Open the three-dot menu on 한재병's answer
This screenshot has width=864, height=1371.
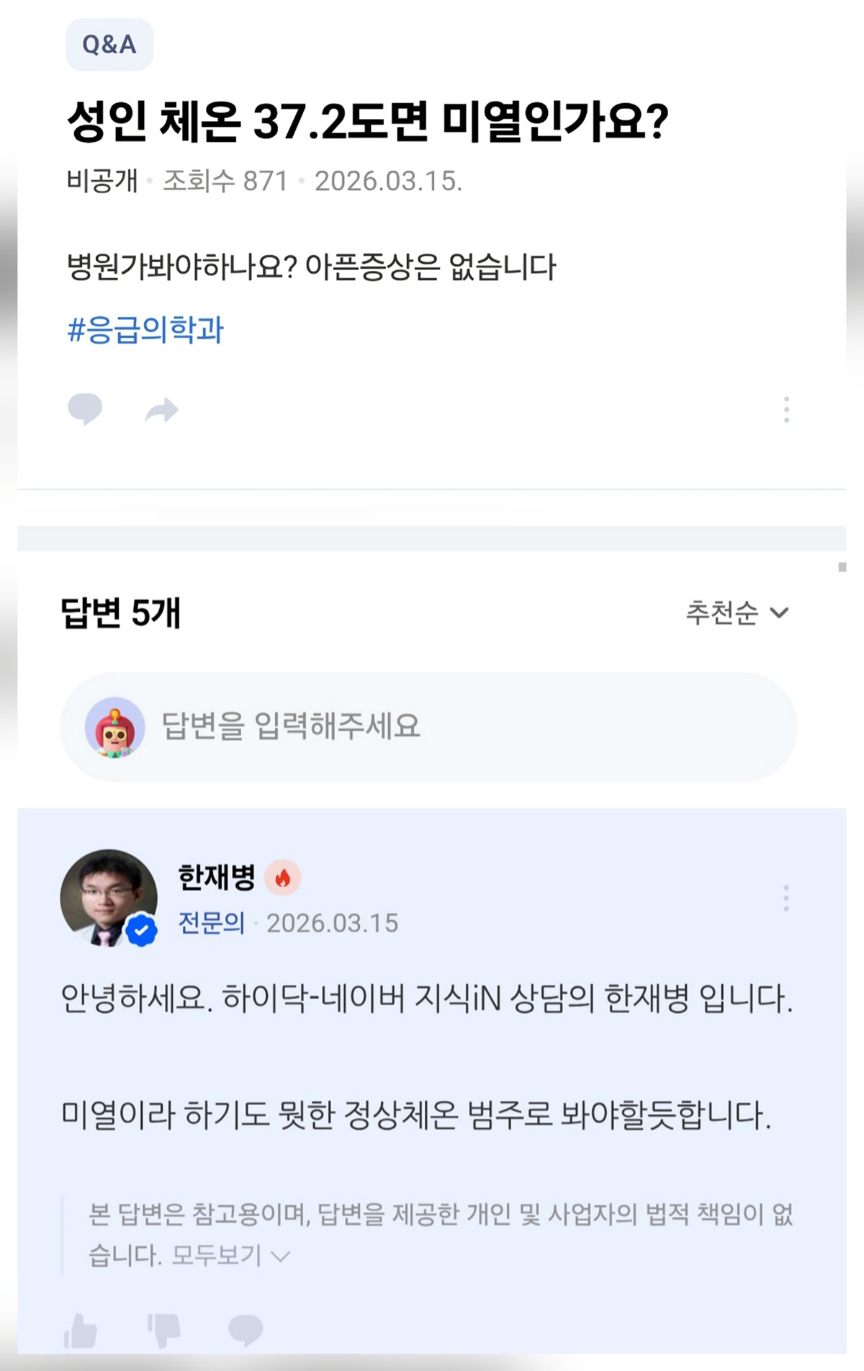click(x=786, y=898)
